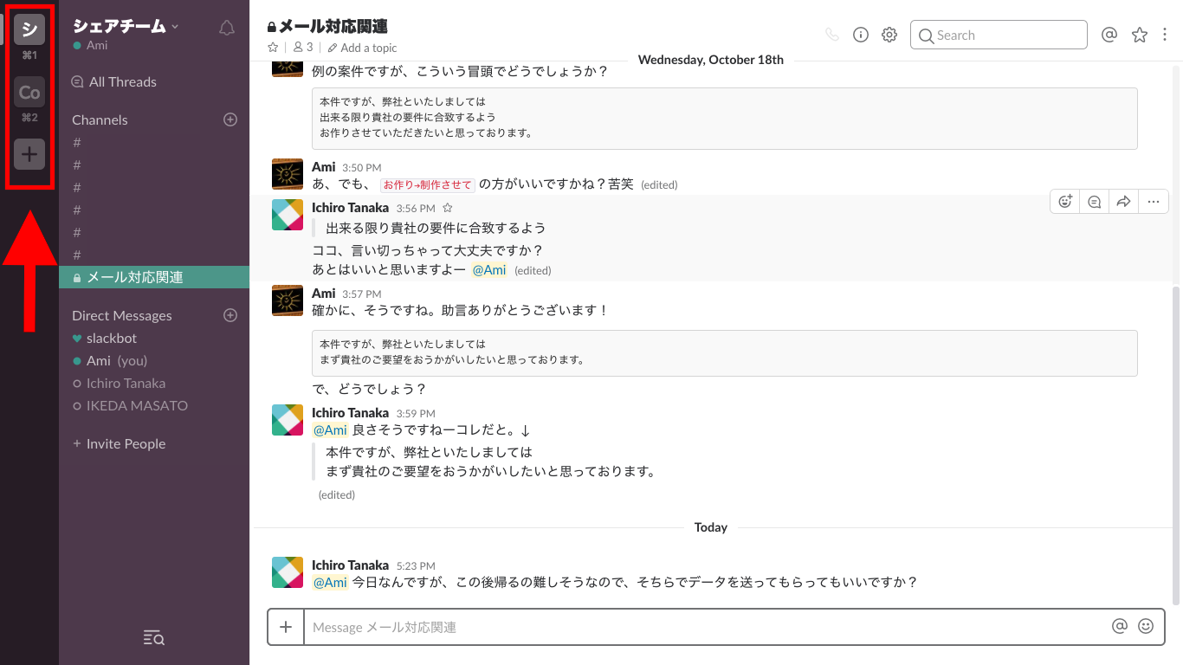The height and width of the screenshot is (665, 1183).
Task: Open channel settings with the gear icon
Action: [x=889, y=35]
